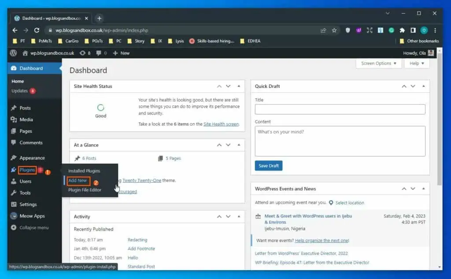451x279 pixels.
Task: Open the updates indicator showing 8
Action: pos(85,53)
